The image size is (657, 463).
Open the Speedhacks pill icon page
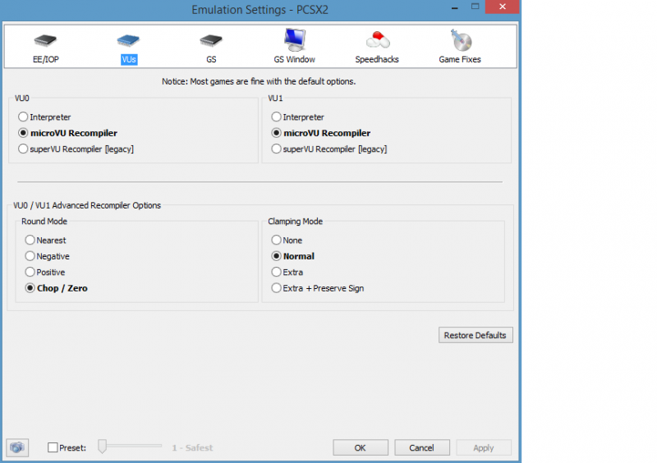377,41
